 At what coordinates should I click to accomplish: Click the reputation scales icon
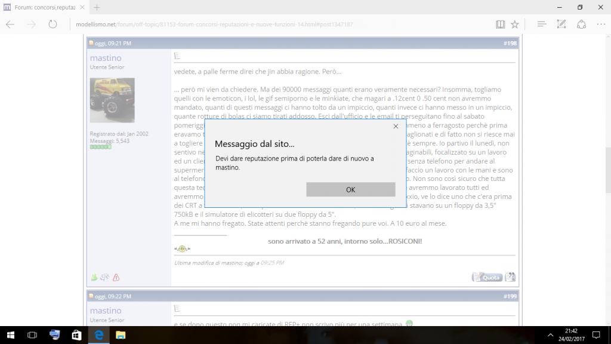pyautogui.click(x=104, y=277)
